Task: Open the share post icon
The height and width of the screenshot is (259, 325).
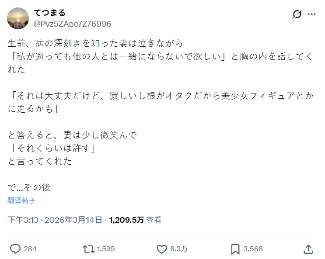Action: [308, 249]
